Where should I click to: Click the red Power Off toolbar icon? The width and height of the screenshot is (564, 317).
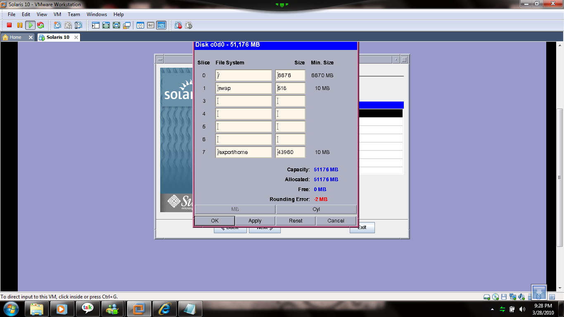(9, 25)
